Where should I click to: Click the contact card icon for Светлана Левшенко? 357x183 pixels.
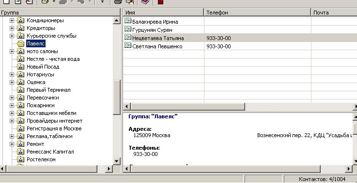pos(128,46)
